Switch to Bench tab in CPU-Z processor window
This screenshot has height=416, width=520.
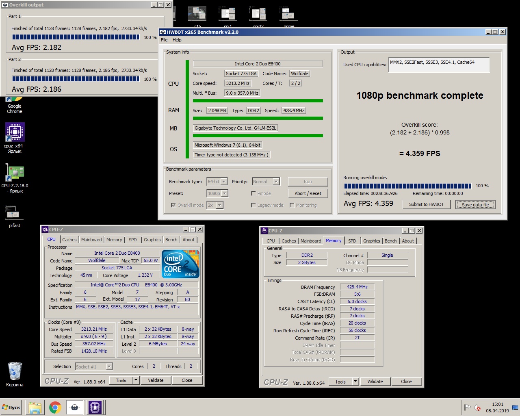tap(171, 240)
